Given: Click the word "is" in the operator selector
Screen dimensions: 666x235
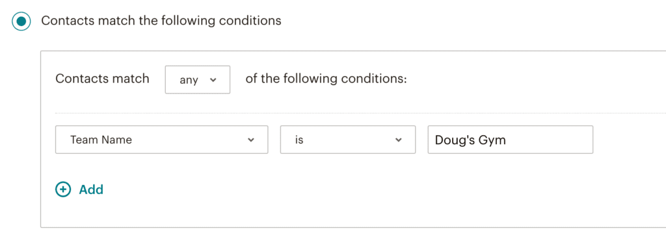Looking at the screenshot, I should tap(299, 140).
